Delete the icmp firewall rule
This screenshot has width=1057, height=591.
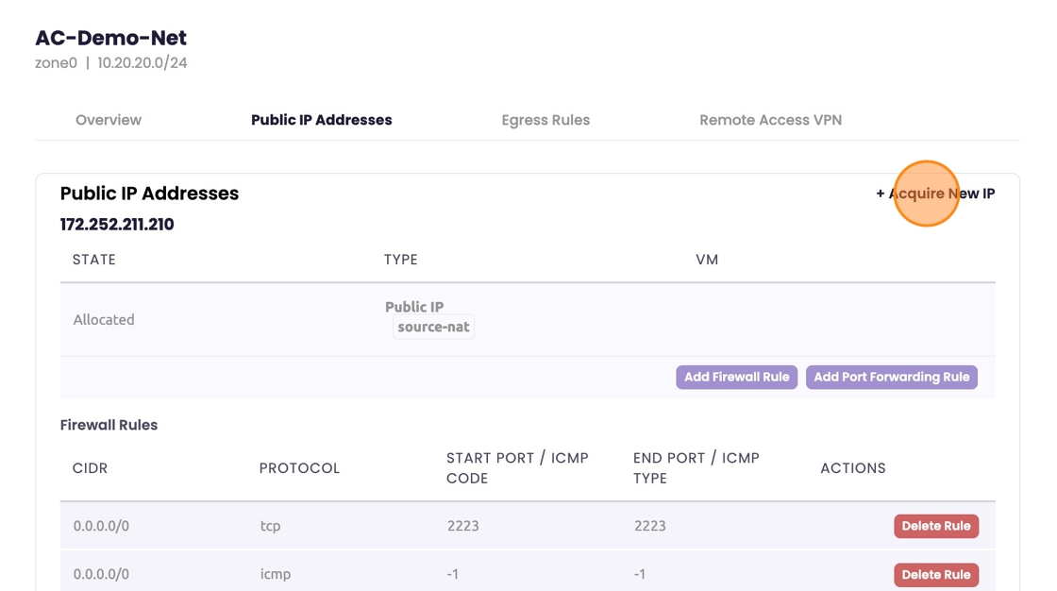[935, 574]
